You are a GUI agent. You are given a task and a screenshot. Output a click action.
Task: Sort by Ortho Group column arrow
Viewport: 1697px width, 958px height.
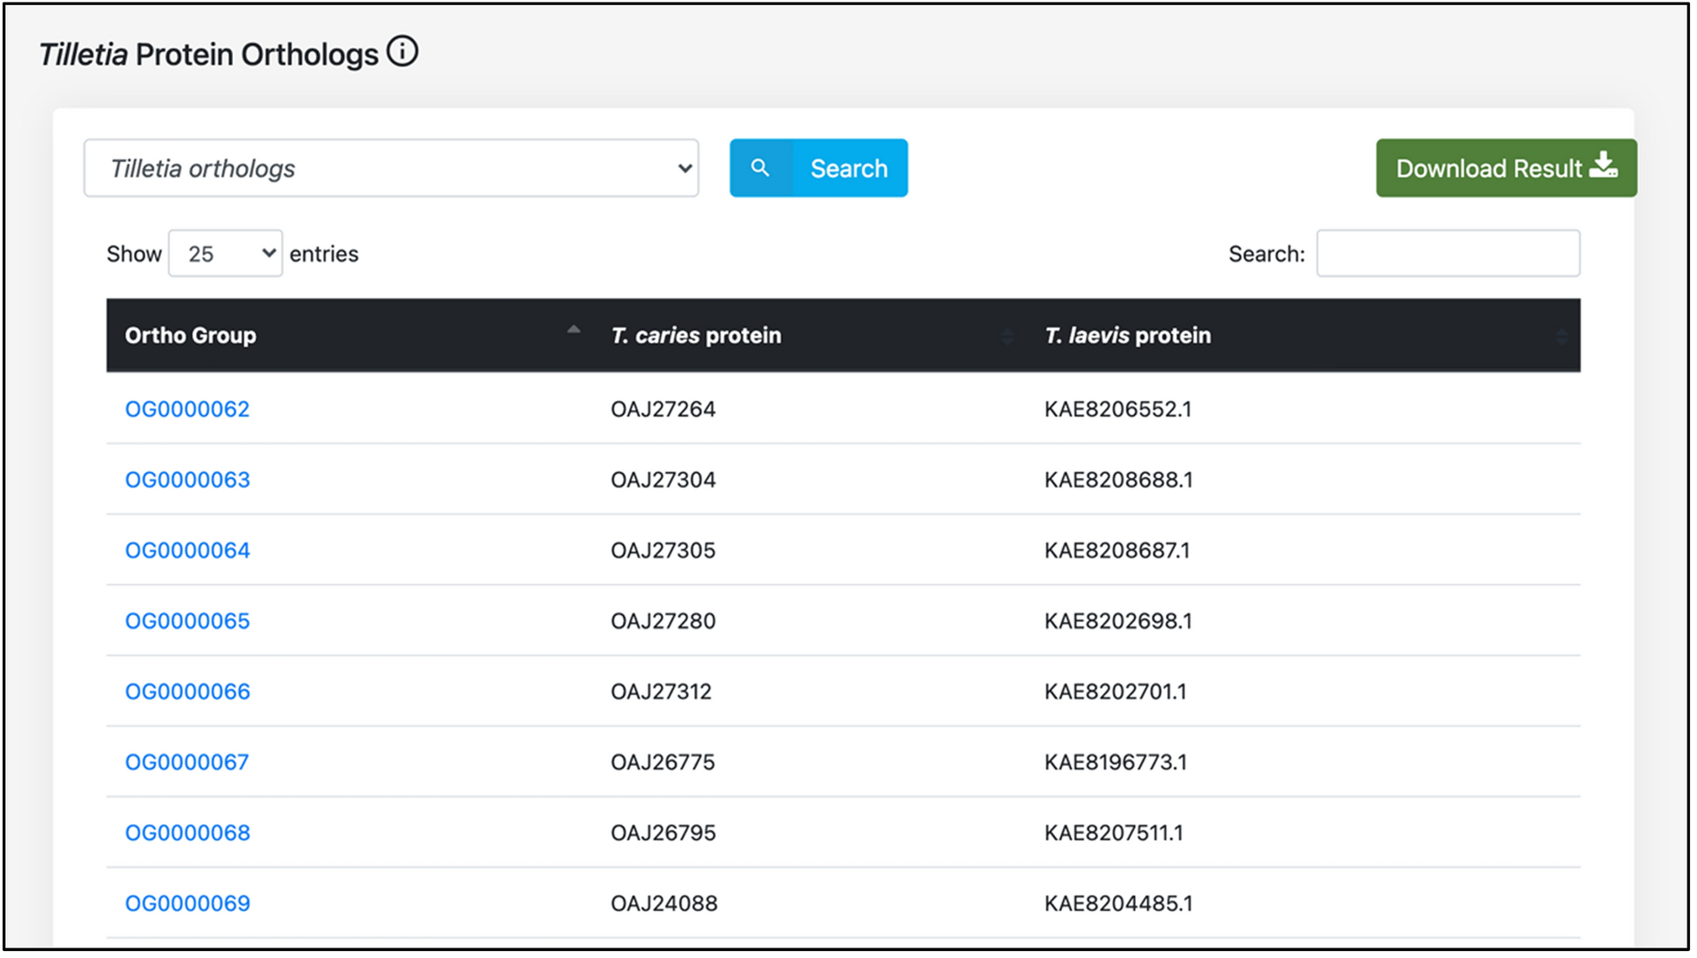[573, 331]
